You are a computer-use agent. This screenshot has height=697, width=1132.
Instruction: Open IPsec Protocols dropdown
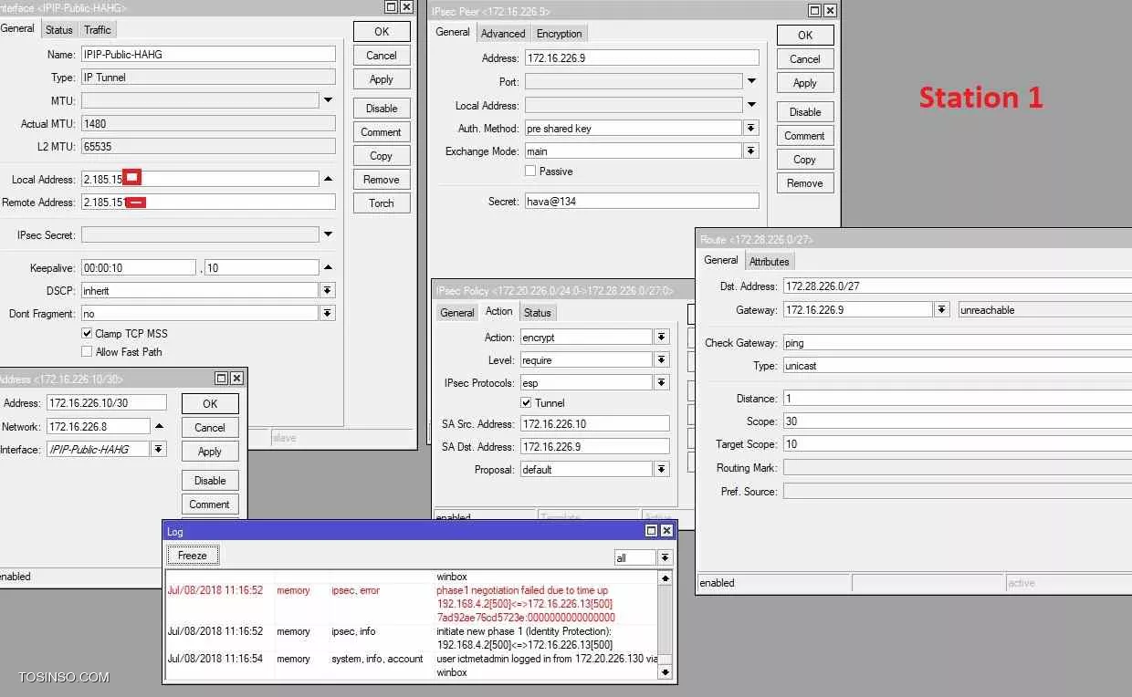tap(662, 383)
